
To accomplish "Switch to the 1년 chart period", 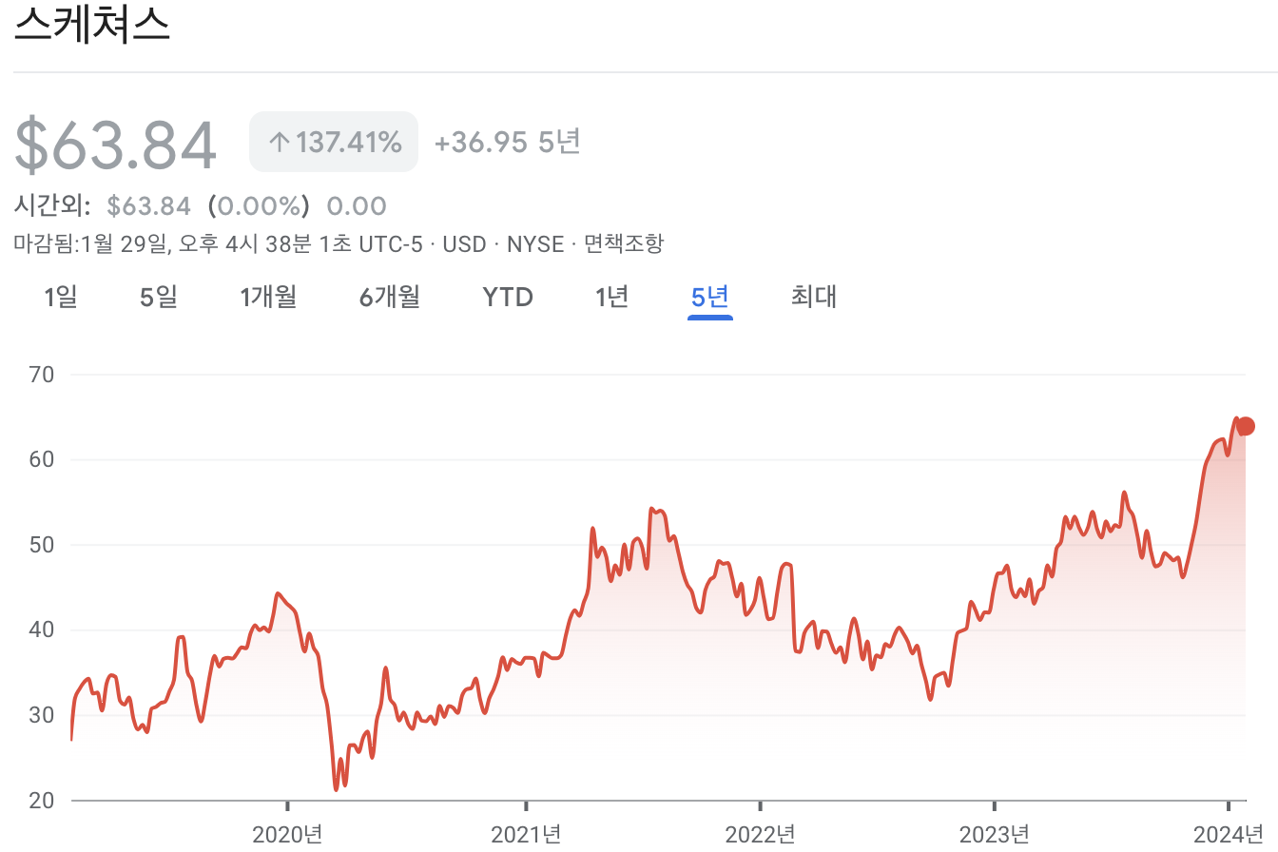I will click(x=612, y=297).
